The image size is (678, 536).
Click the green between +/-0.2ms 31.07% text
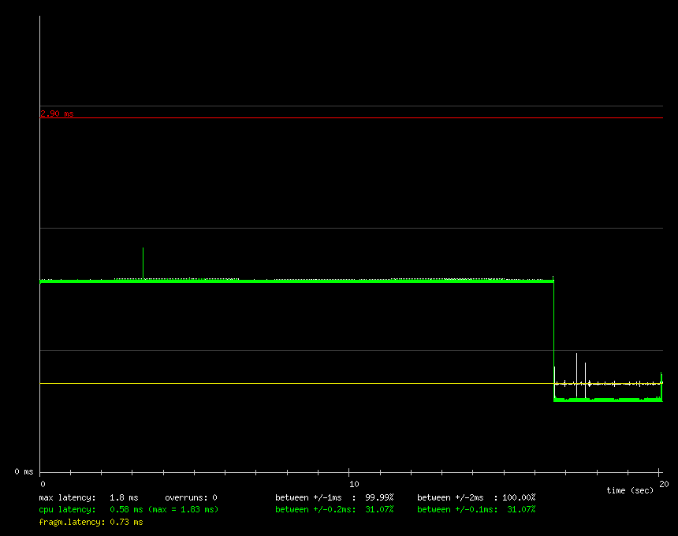[334, 509]
